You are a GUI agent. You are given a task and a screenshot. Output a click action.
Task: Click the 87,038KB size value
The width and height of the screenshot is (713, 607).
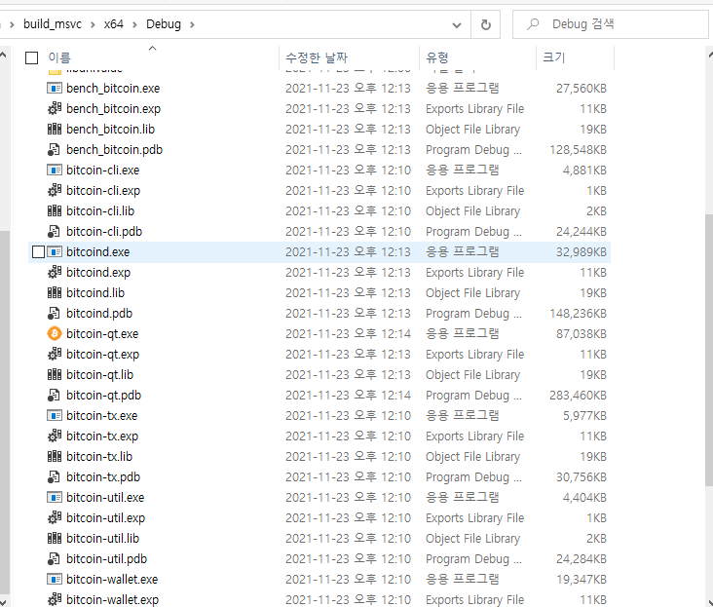tap(582, 334)
